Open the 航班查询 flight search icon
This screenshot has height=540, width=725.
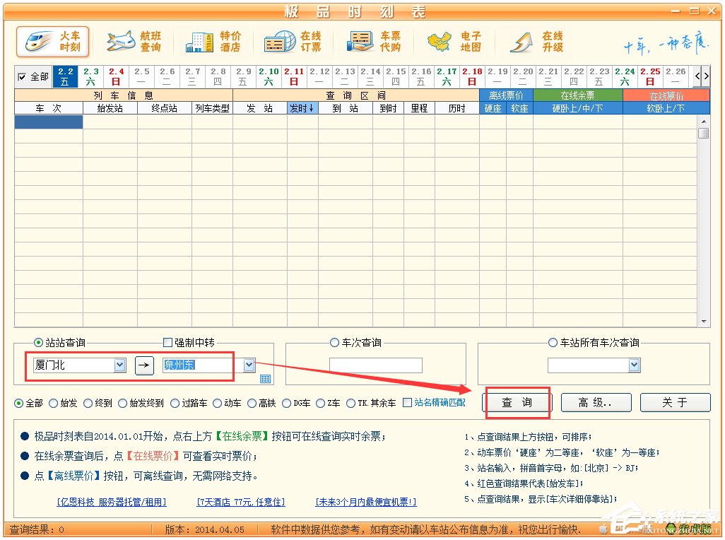tap(134, 42)
